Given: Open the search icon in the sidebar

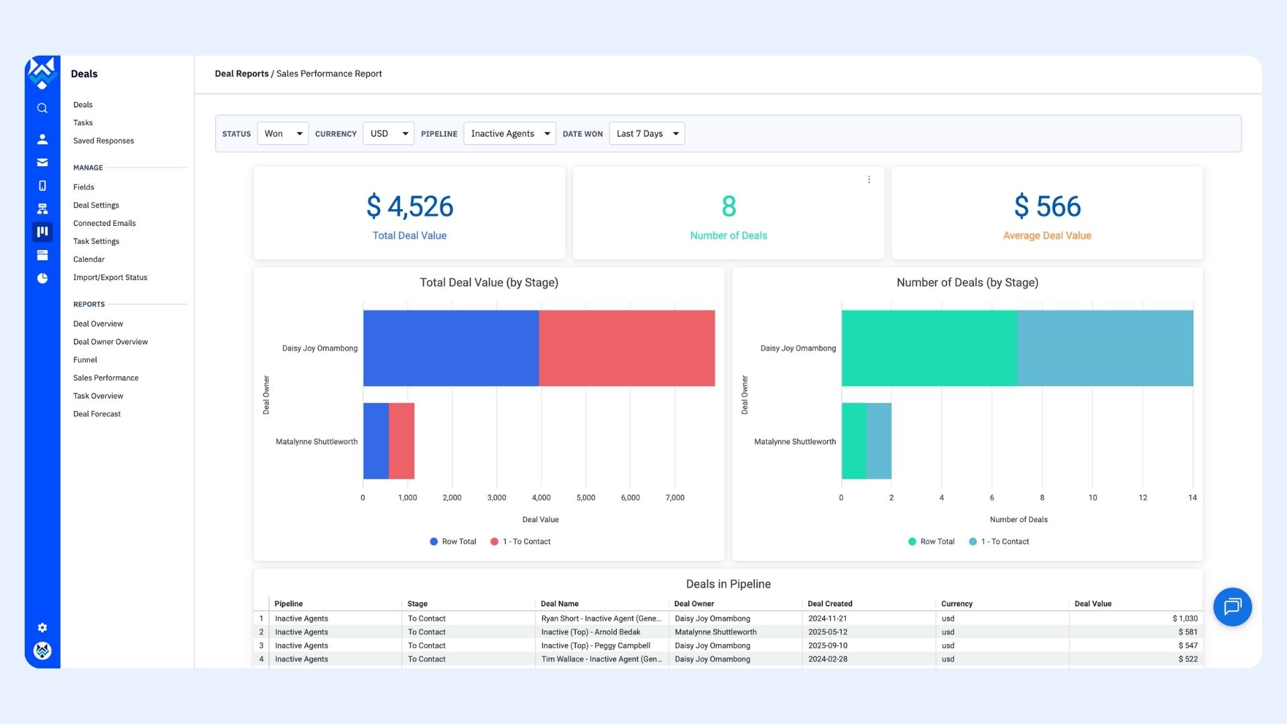Looking at the screenshot, I should [x=42, y=108].
